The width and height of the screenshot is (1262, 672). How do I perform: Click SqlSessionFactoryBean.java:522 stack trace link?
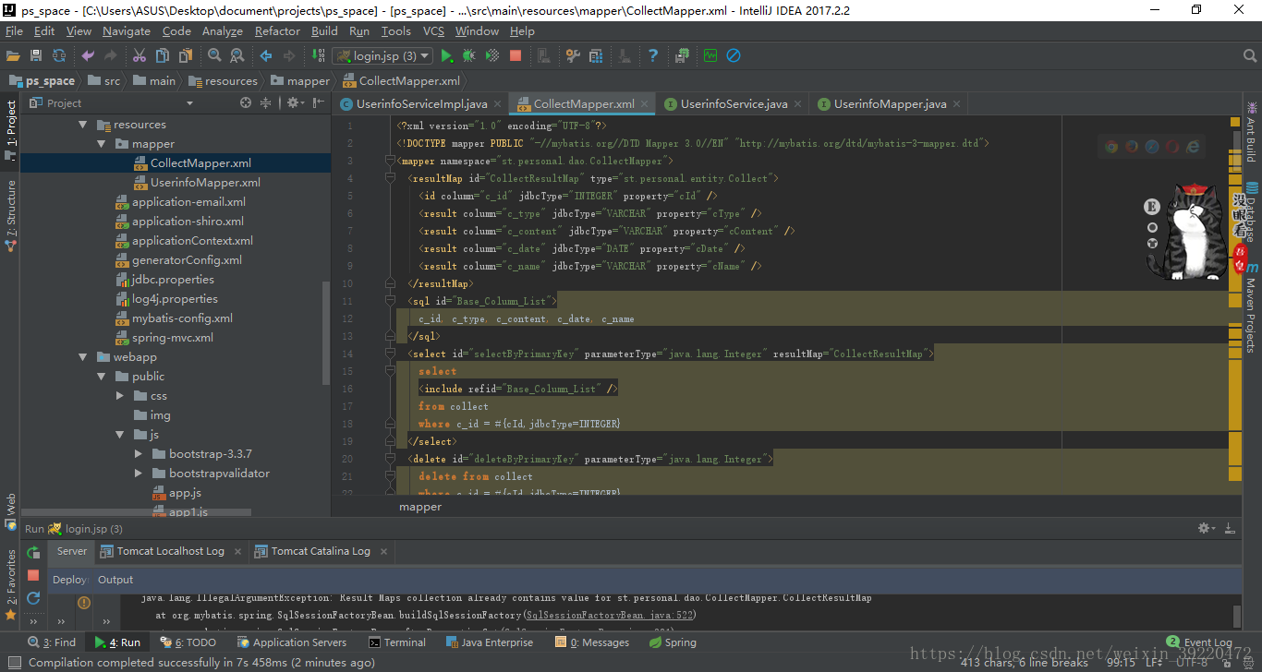click(x=610, y=615)
